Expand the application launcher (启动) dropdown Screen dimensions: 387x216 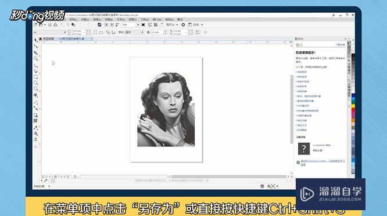(202, 24)
